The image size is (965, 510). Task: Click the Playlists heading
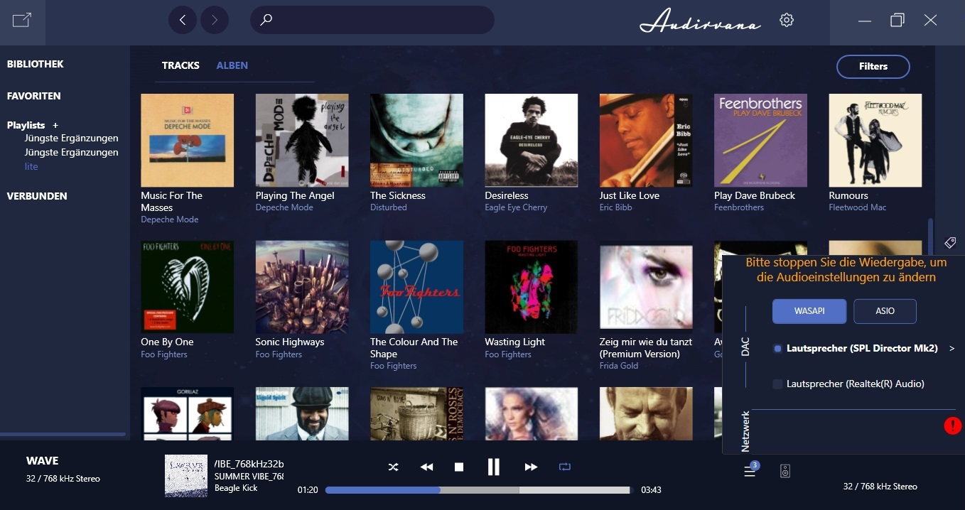click(x=26, y=125)
